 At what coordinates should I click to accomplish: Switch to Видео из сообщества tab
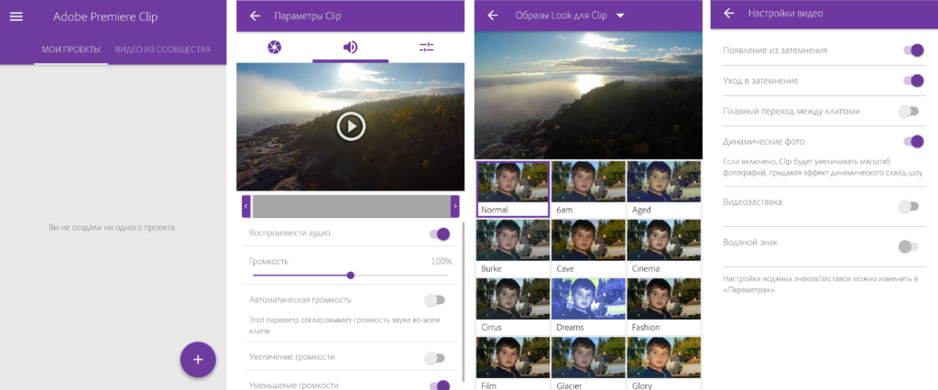pos(163,49)
